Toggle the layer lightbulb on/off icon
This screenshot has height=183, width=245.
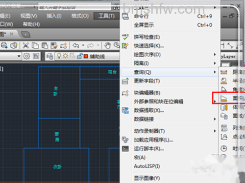(x=59, y=56)
